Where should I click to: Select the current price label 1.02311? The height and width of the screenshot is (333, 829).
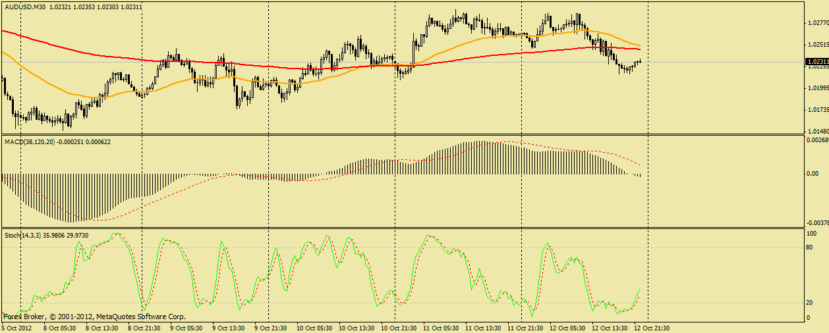pos(816,62)
